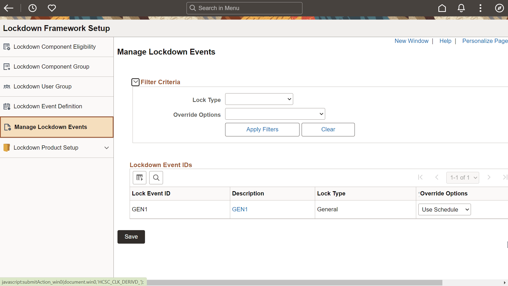Collapse the Filter Criteria section
This screenshot has height=286, width=508.
135,82
